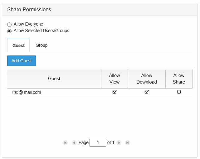Screen dimensions: 200x159
Task: Jump to the last page icon
Action: click(128, 142)
